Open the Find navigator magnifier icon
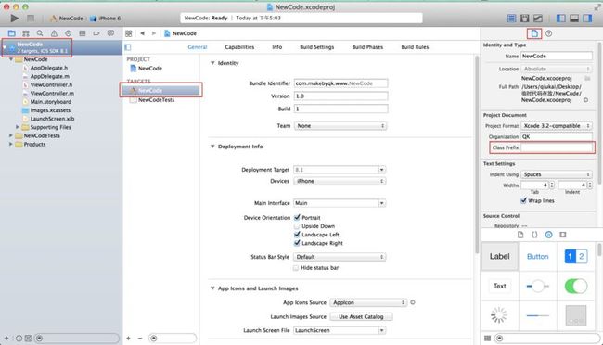This screenshot has height=345, width=603. click(40, 33)
